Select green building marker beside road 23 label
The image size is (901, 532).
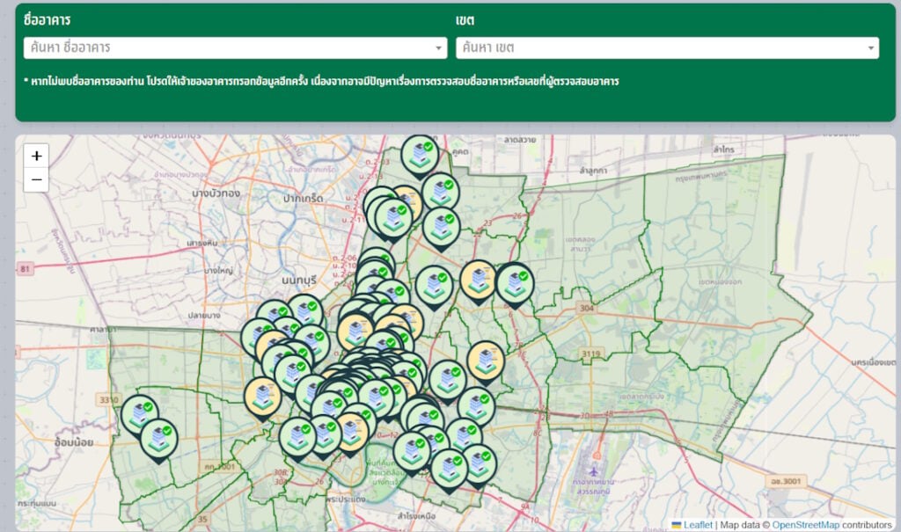441,225
